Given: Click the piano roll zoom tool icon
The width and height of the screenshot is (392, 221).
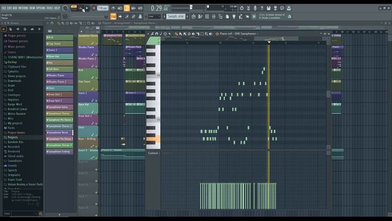Looking at the screenshot, I should [x=206, y=34].
